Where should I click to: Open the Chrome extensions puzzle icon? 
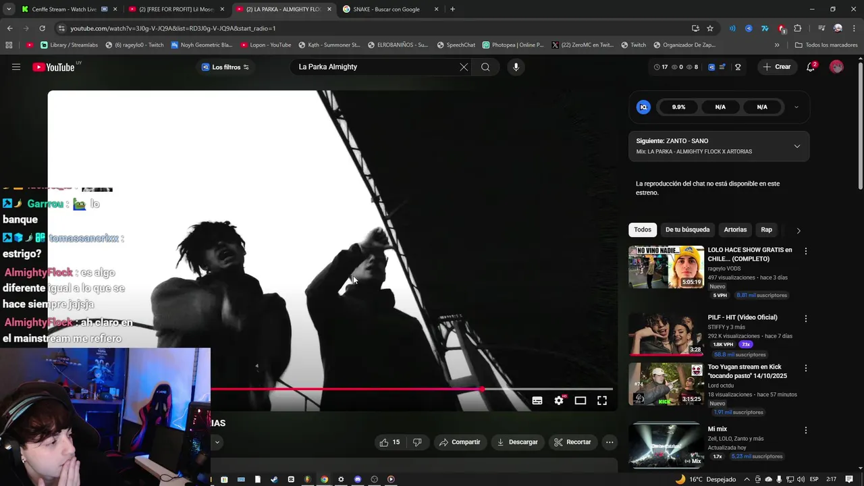pyautogui.click(x=798, y=28)
